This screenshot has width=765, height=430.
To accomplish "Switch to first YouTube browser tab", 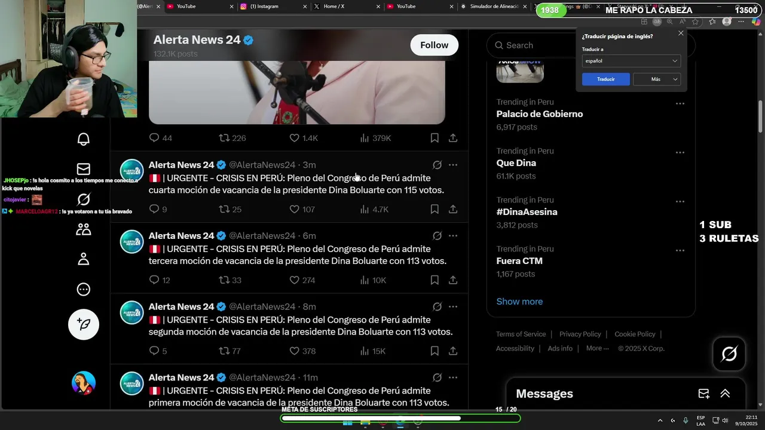I will tap(200, 7).
